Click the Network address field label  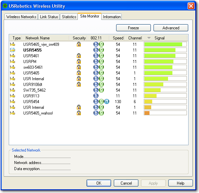point(28,163)
